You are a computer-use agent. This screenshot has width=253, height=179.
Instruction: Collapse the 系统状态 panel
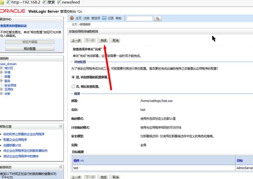pos(61,167)
